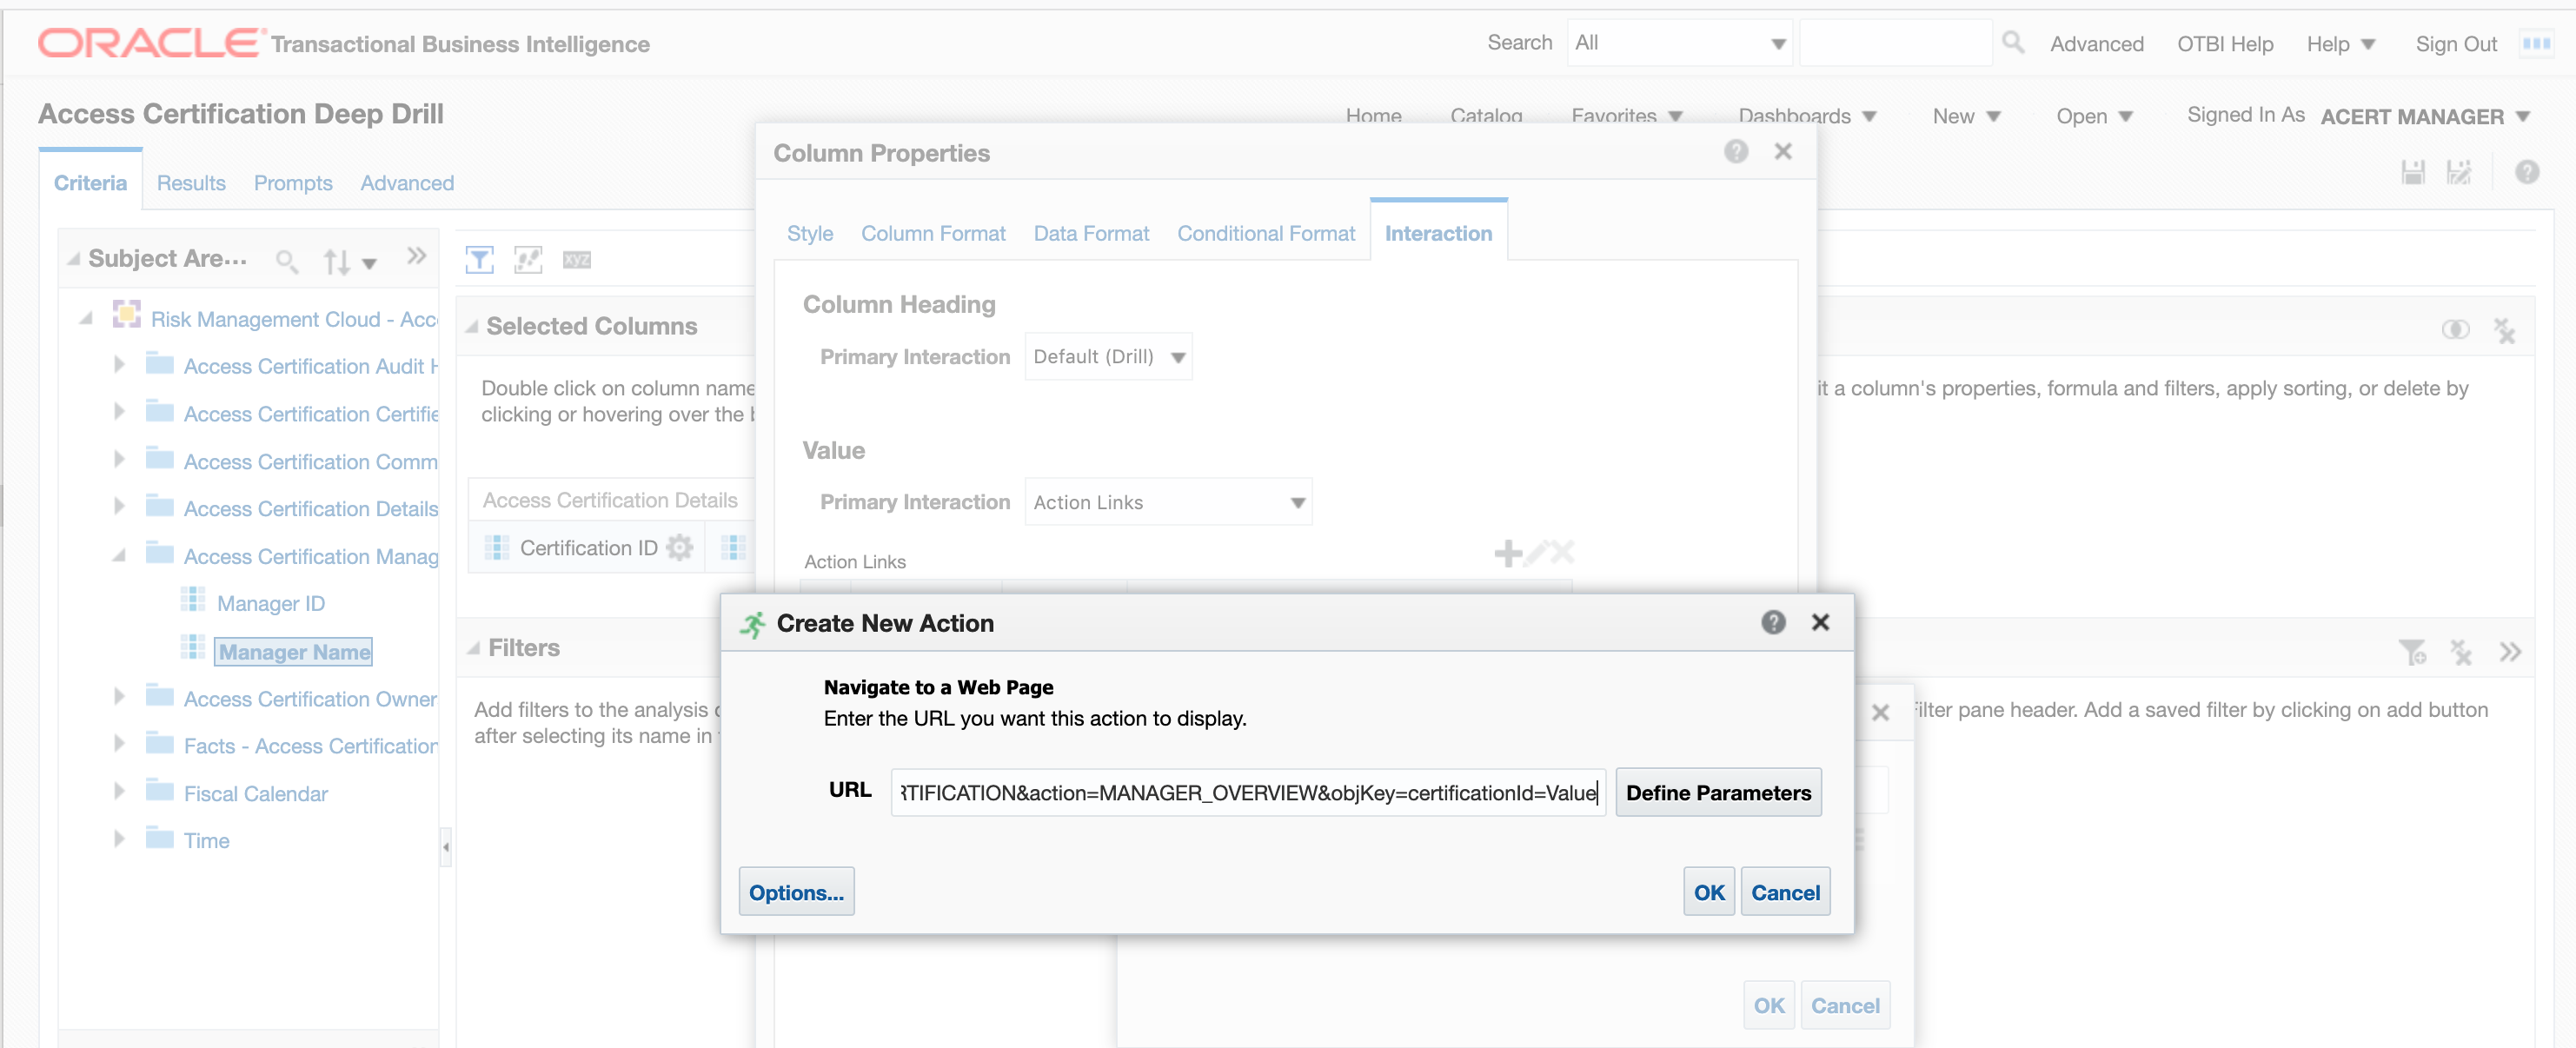Click the Subject Areas more-options chevrons
The width and height of the screenshot is (2576, 1048).
click(x=417, y=257)
